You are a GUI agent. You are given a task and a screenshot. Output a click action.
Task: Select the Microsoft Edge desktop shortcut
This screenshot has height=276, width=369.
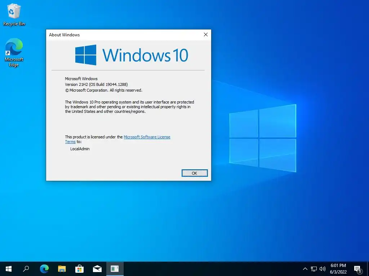point(14,52)
